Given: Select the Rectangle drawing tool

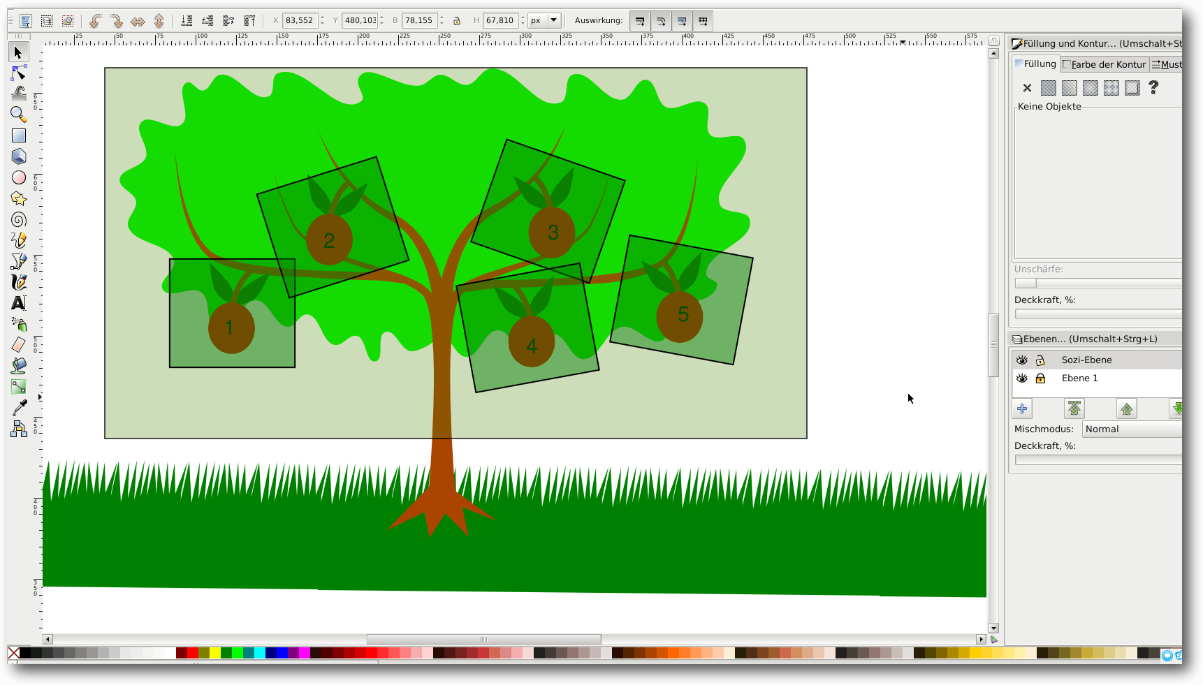Looking at the screenshot, I should coord(19,135).
